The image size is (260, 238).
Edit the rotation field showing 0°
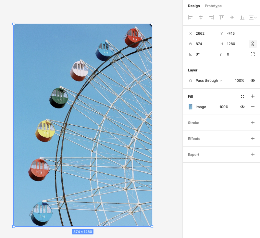point(197,54)
